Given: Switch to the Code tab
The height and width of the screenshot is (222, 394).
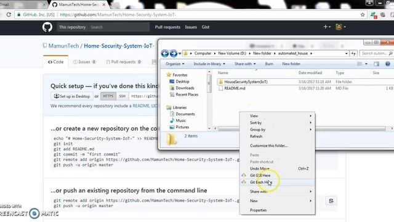Looking at the screenshot, I should coord(55,62).
